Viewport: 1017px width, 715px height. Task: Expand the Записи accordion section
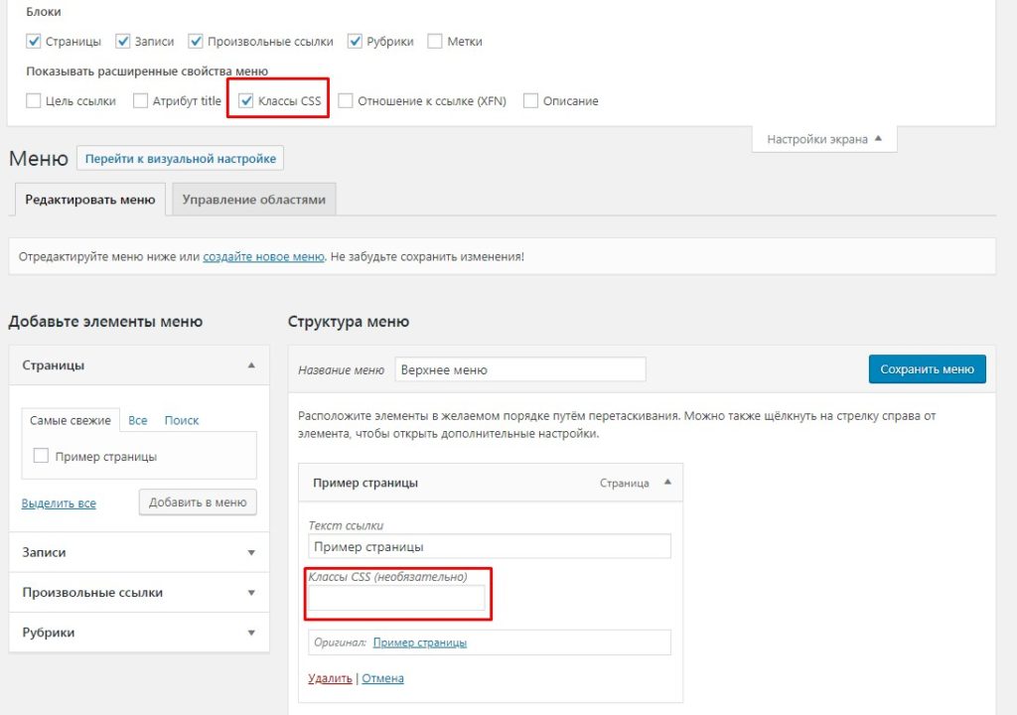[x=251, y=552]
